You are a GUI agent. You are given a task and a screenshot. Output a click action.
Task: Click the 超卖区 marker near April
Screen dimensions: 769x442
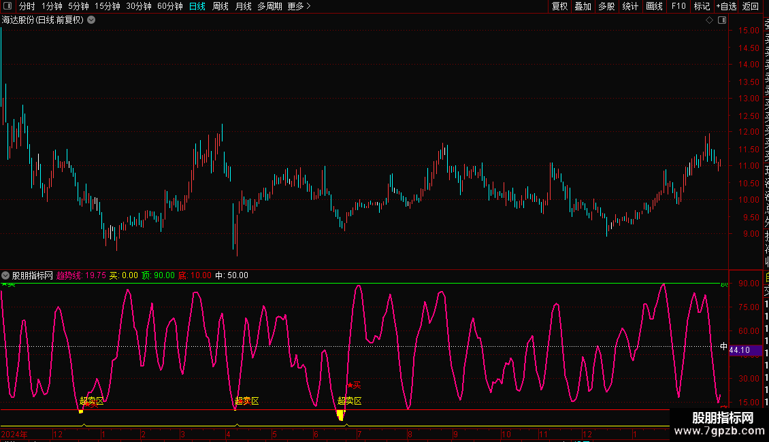pos(246,401)
